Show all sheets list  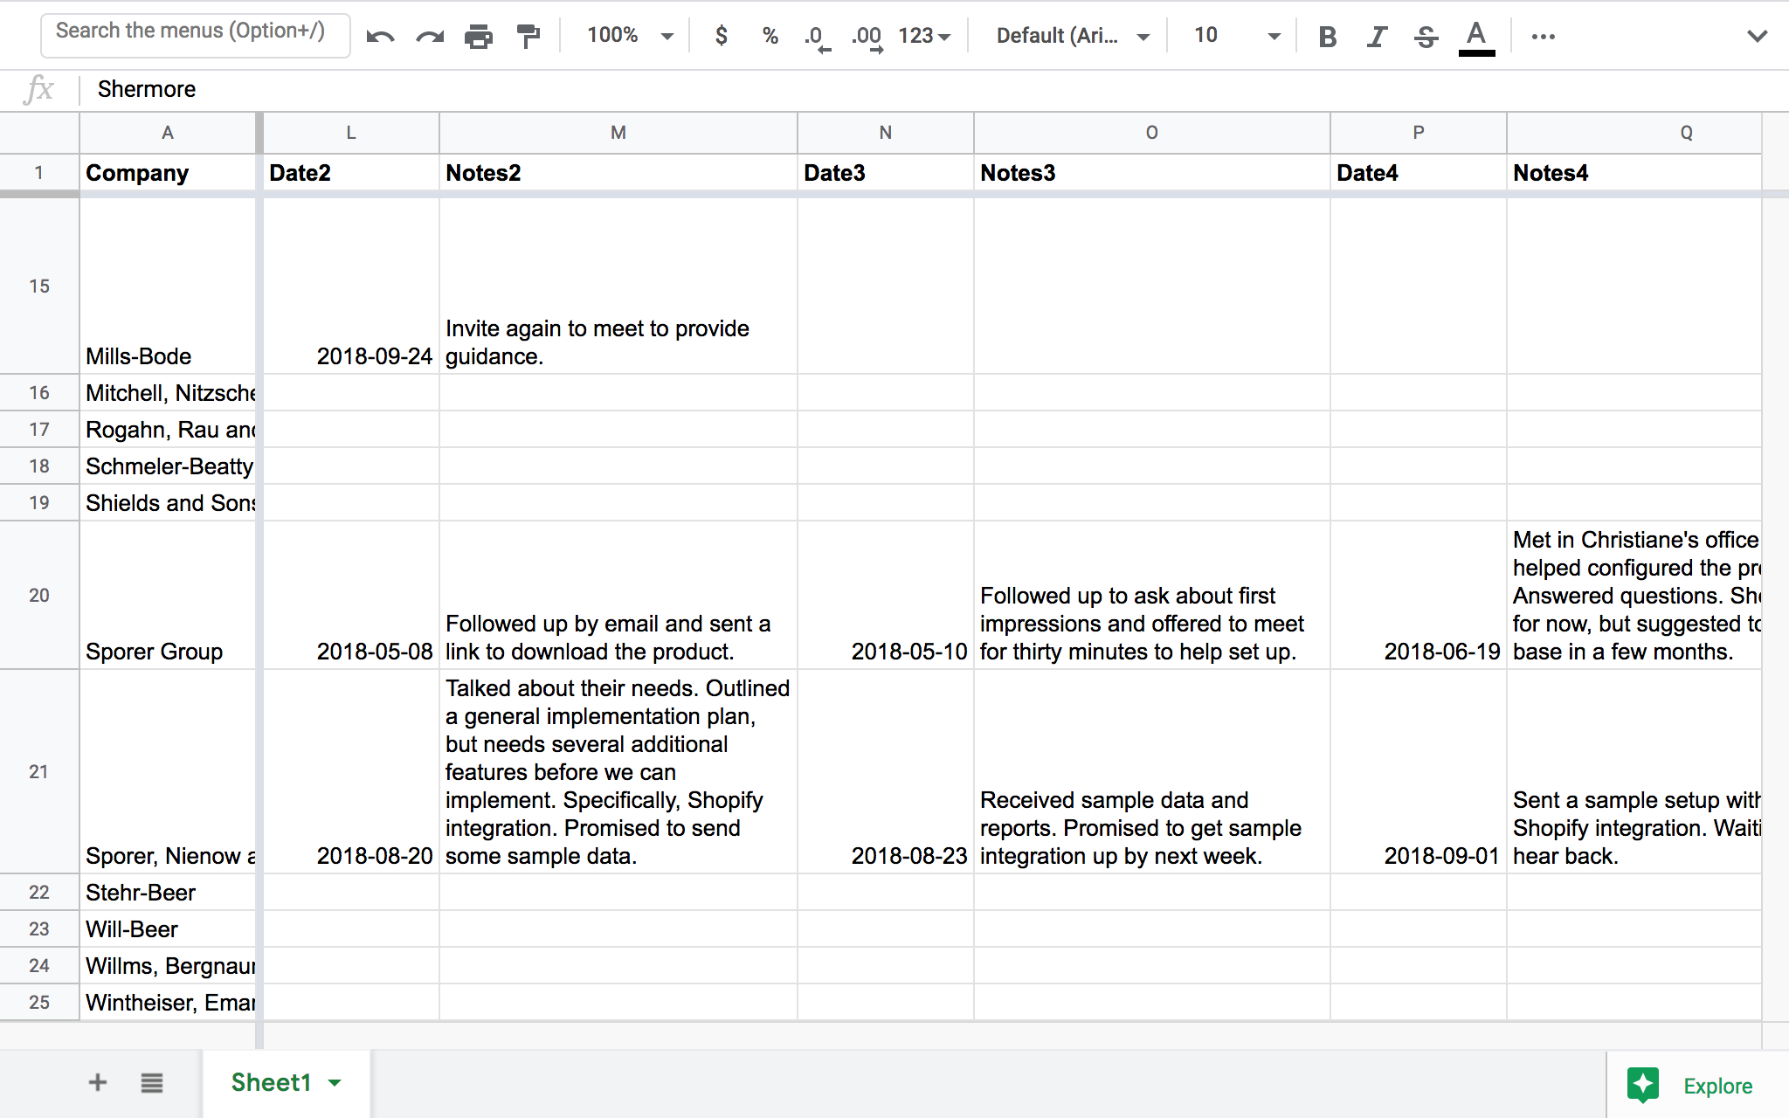coord(152,1082)
